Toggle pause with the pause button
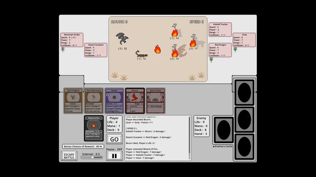The width and height of the screenshot is (316, 177). [114, 156]
